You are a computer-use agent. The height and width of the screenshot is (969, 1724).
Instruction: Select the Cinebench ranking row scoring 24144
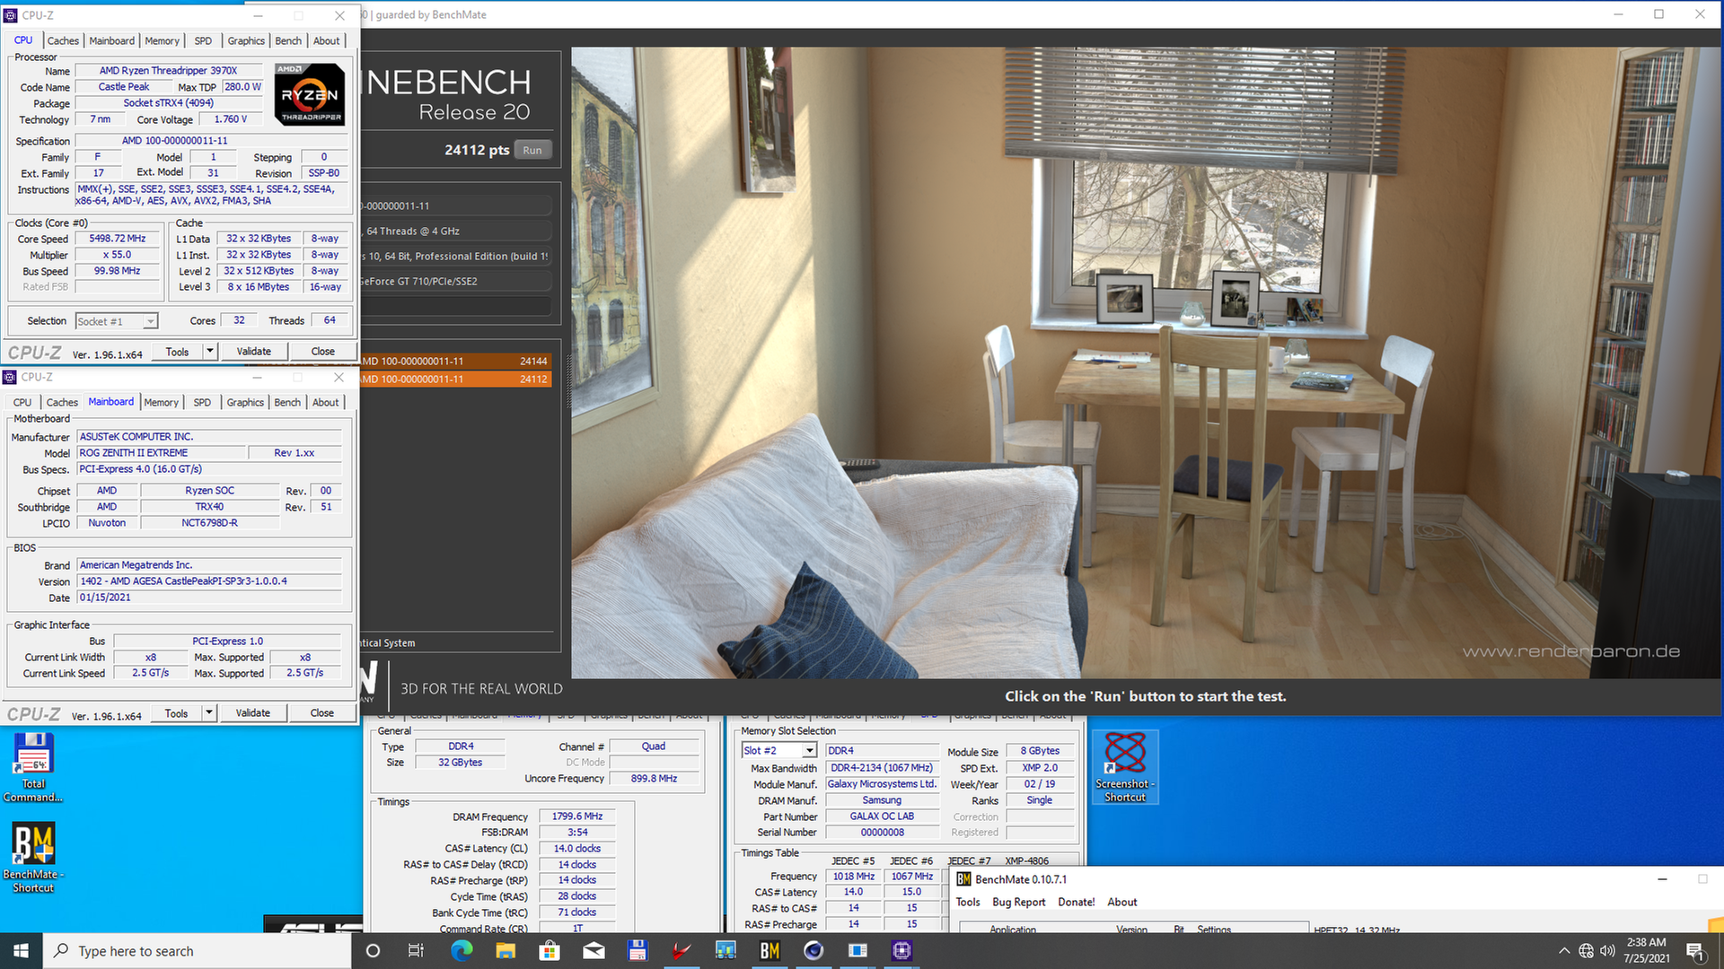(x=456, y=362)
